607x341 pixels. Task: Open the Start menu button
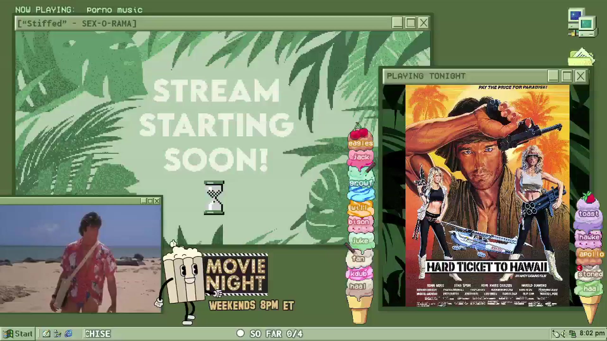(x=17, y=333)
